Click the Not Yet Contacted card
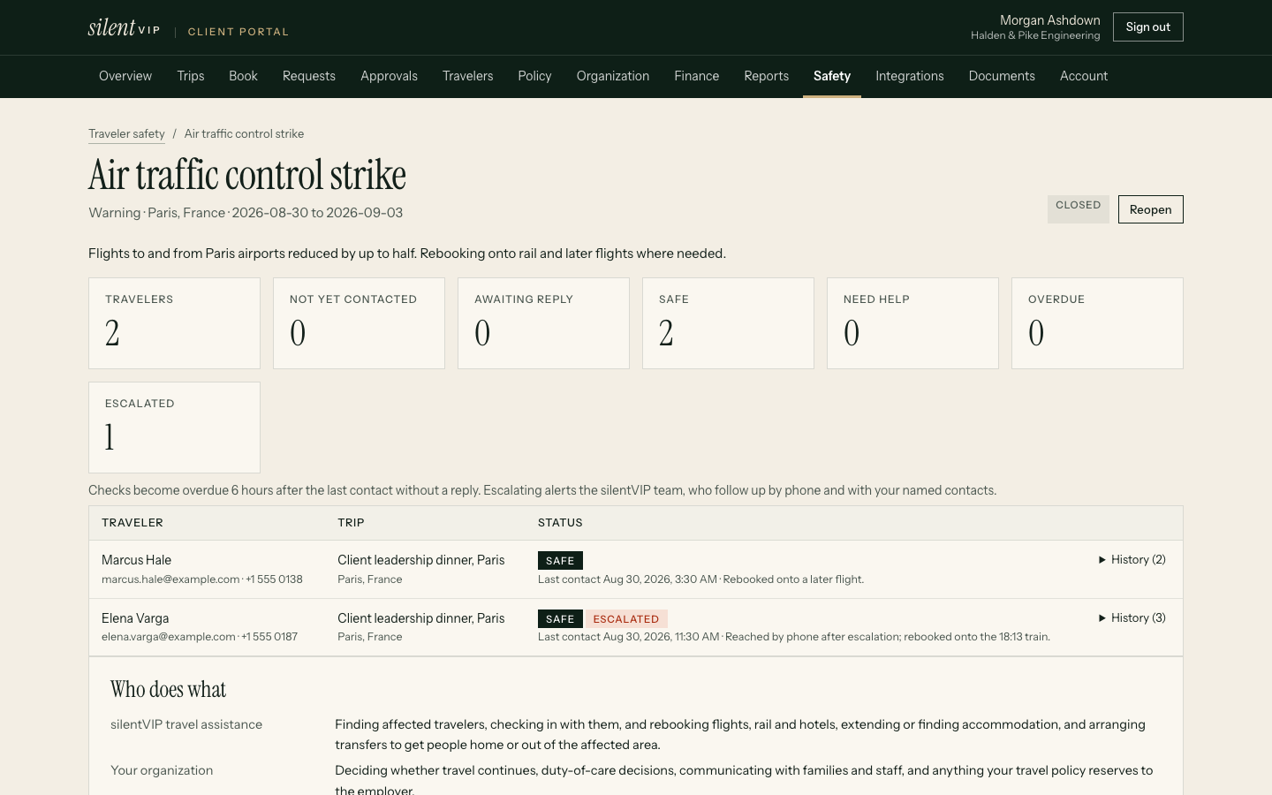The height and width of the screenshot is (795, 1272). (x=359, y=323)
